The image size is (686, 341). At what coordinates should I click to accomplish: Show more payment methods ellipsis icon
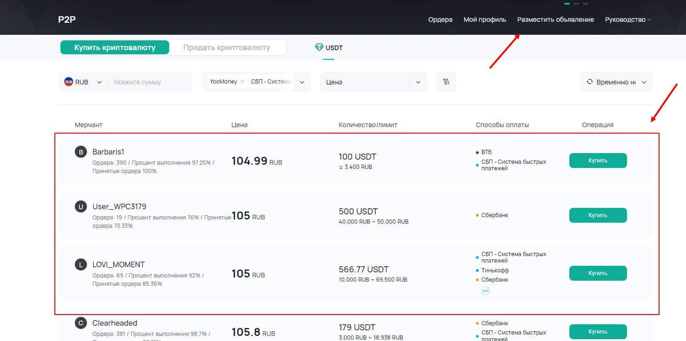[x=486, y=291]
